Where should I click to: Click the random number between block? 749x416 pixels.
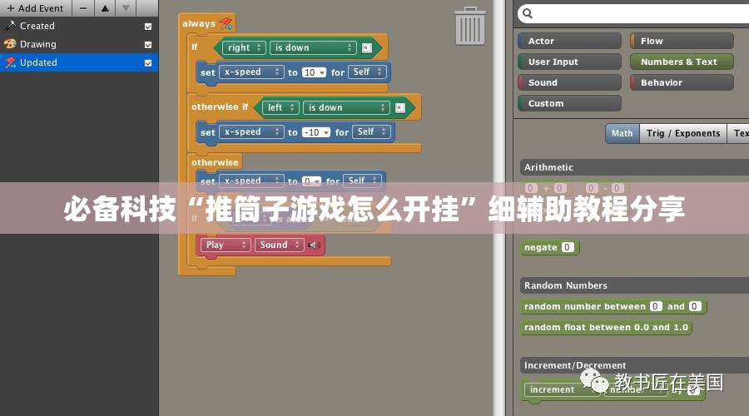click(613, 307)
